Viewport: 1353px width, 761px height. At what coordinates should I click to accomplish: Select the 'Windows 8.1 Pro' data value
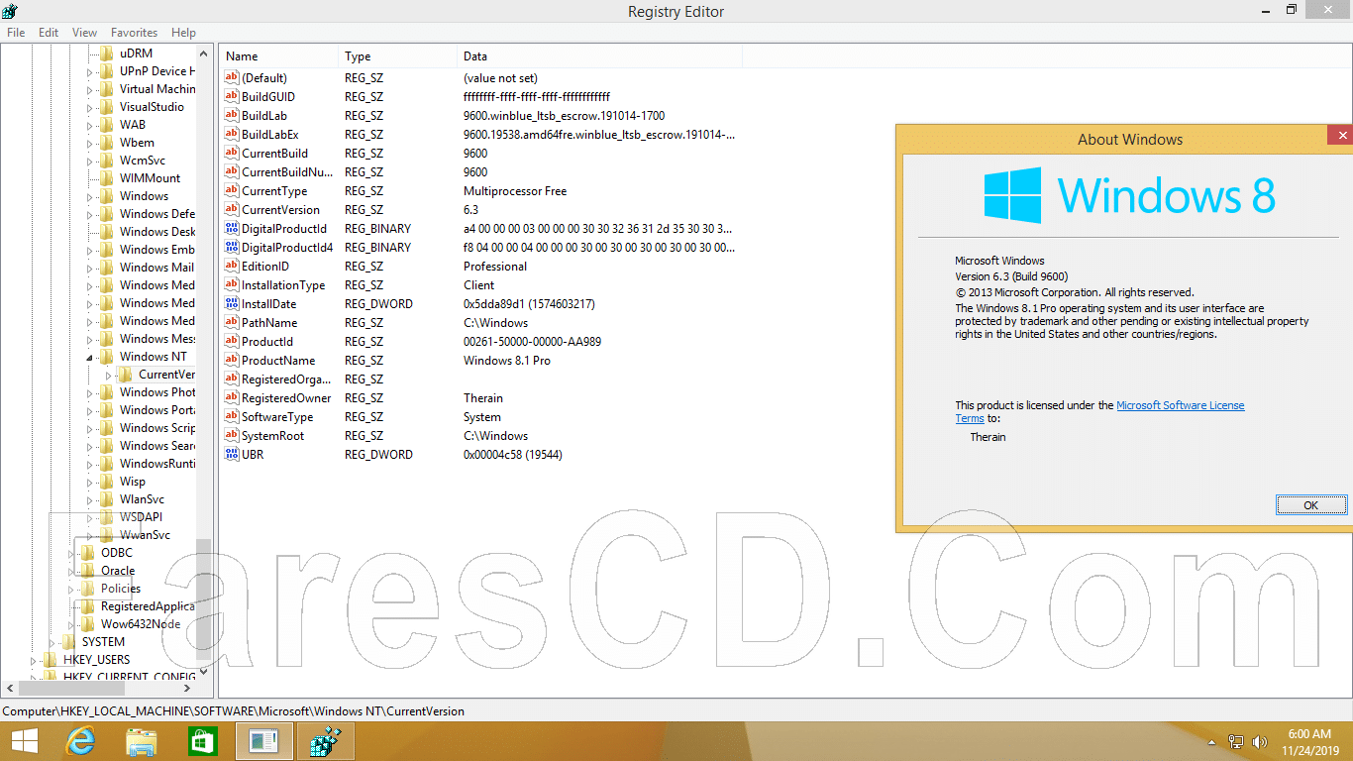[507, 361]
